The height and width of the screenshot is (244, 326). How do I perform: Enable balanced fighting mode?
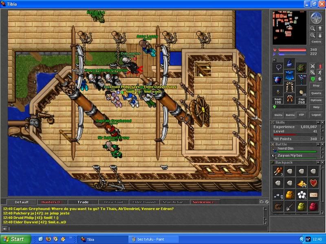(x=313, y=72)
